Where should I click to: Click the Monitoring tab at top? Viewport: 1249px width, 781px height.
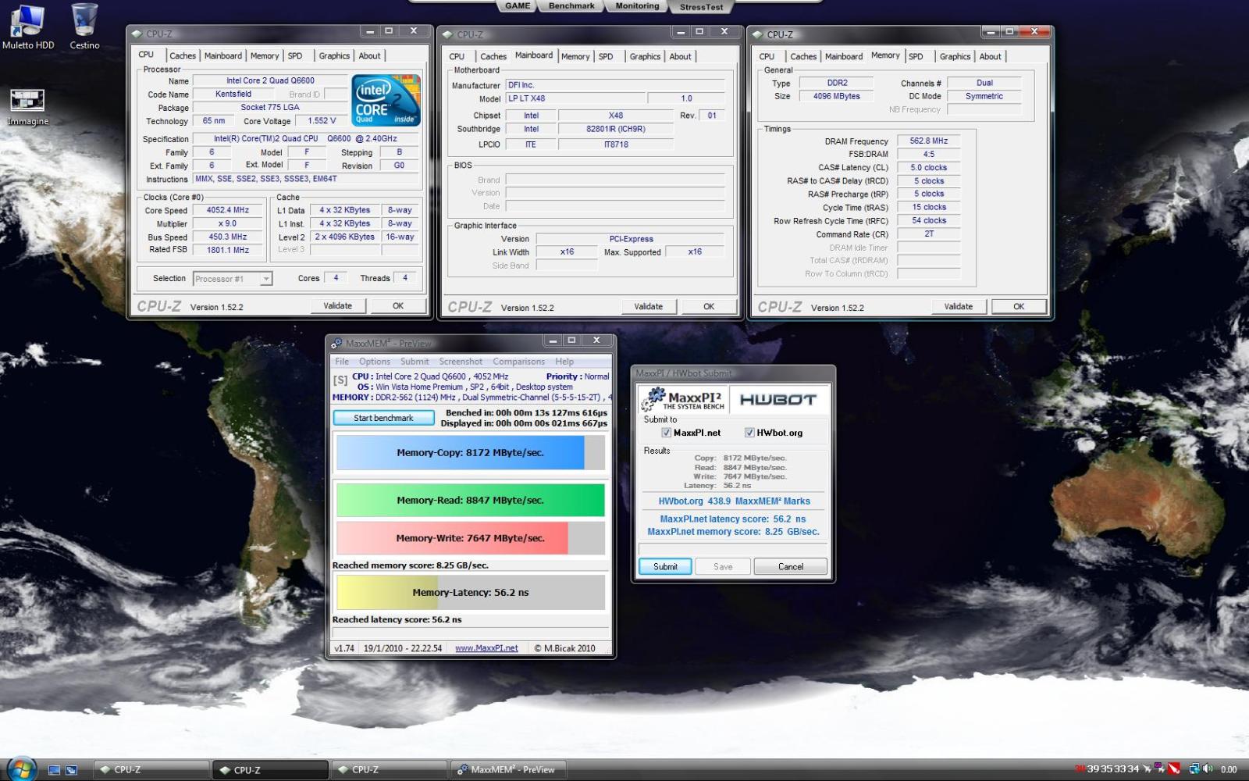[x=637, y=6]
